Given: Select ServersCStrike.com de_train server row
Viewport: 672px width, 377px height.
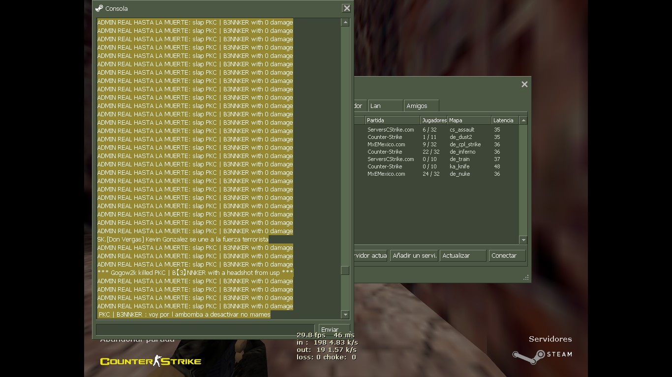Looking at the screenshot, I should click(x=436, y=160).
